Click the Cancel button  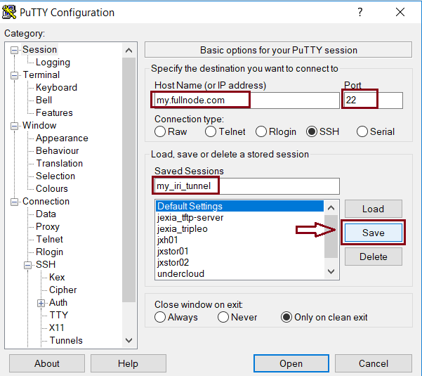(x=374, y=363)
